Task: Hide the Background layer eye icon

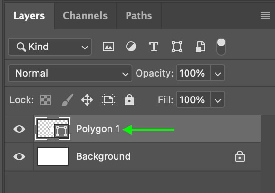Action: [x=20, y=156]
